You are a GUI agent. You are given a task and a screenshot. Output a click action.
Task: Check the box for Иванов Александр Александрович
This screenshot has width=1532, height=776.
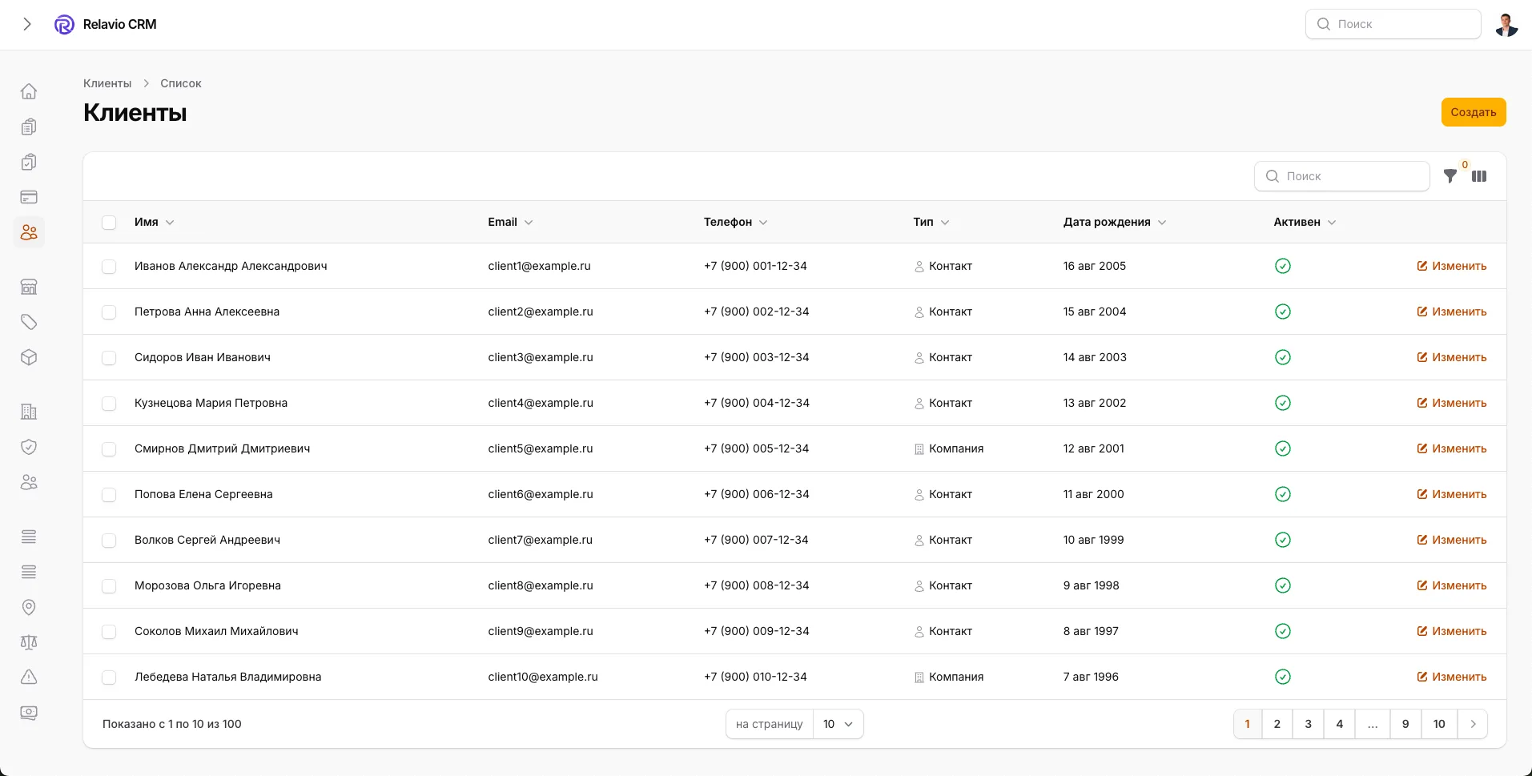(109, 267)
